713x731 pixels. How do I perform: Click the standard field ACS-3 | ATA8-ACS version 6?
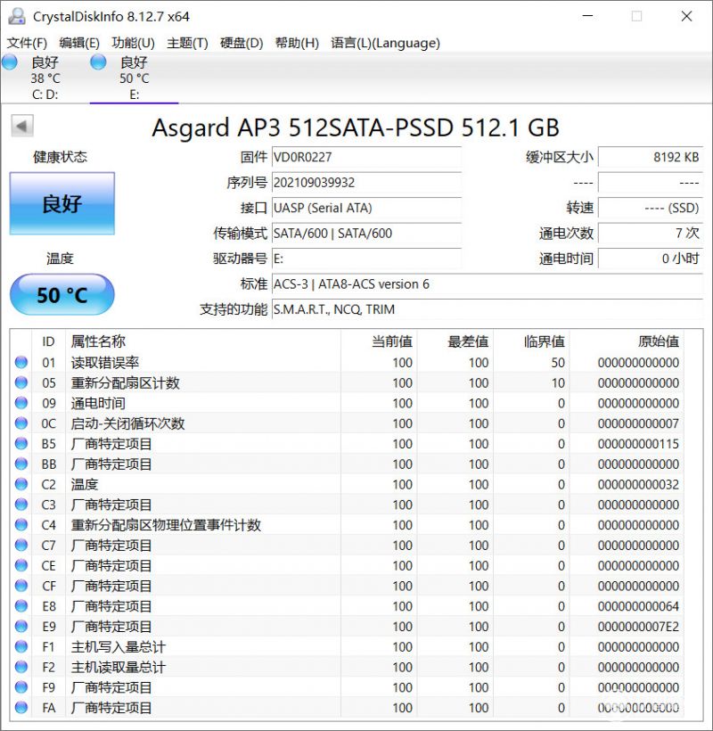click(487, 283)
